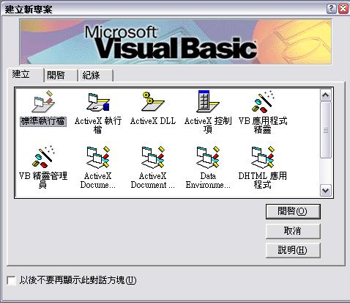Switch to the 紀錄 tab

click(x=95, y=75)
